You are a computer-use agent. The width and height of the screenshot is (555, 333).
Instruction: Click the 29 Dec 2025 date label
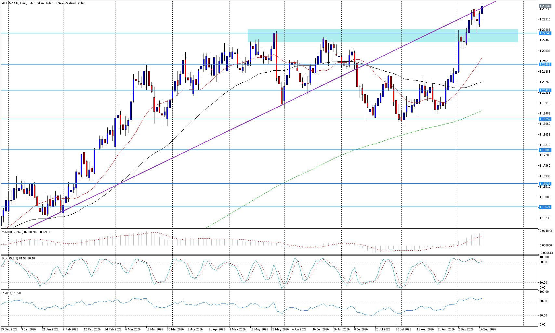9,329
